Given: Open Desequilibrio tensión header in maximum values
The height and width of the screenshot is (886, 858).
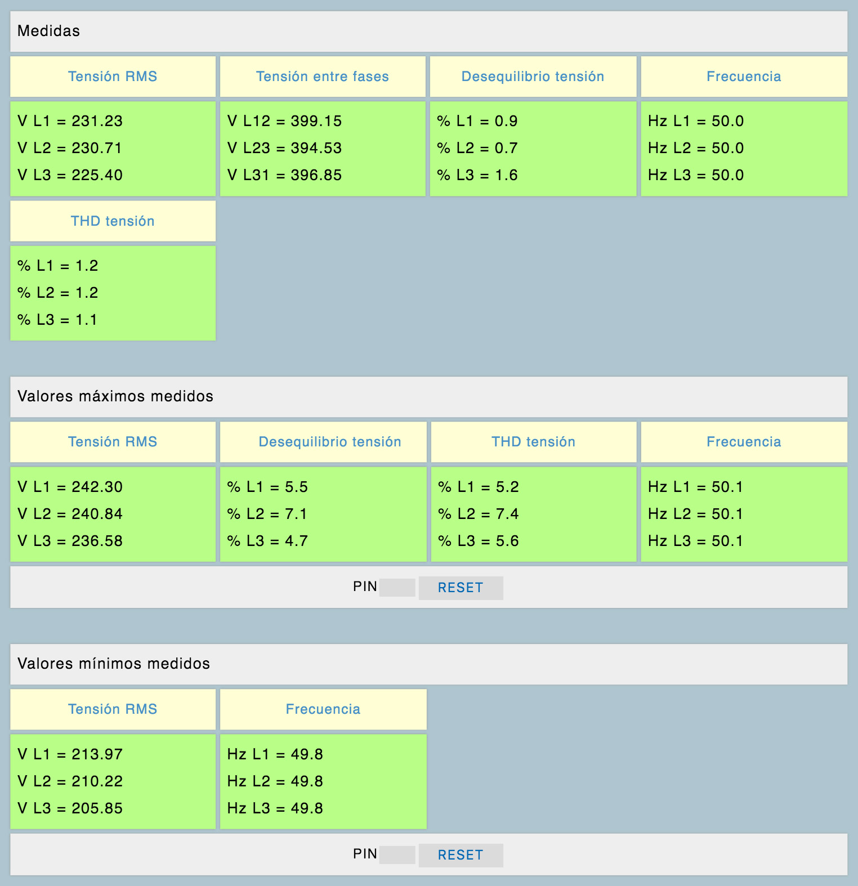Looking at the screenshot, I should 330,442.
